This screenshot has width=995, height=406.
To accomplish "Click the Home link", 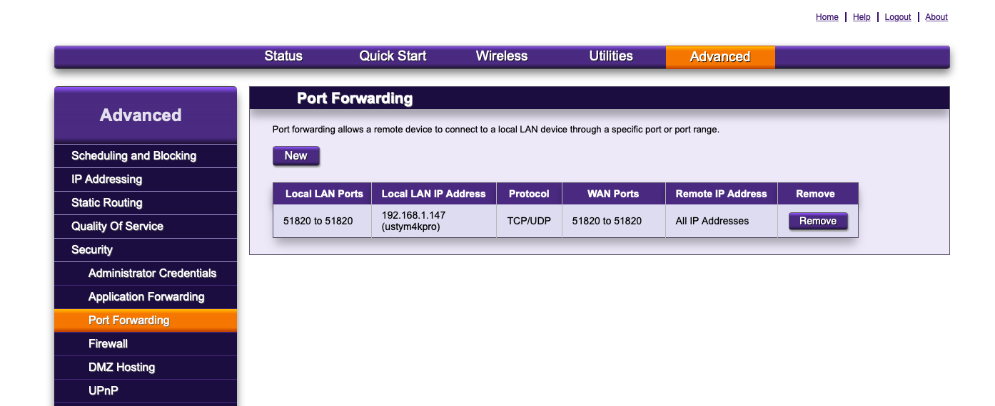I will 827,17.
